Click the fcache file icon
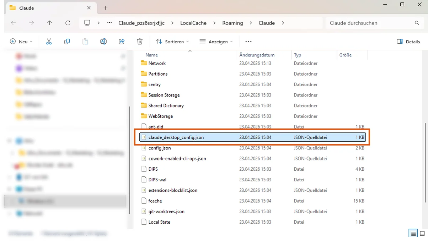 (x=144, y=201)
